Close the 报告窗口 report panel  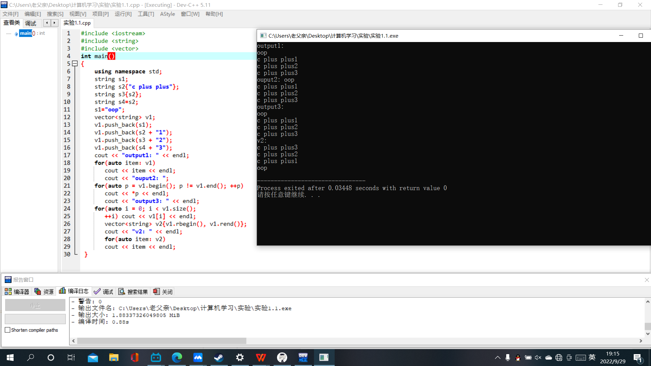tap(647, 280)
